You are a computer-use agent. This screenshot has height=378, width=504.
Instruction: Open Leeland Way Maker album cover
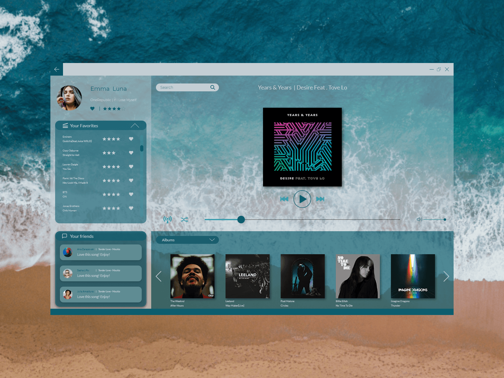[248, 276]
